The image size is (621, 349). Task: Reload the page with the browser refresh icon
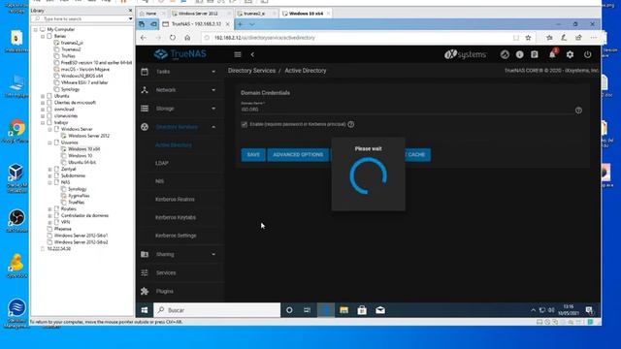pos(173,38)
